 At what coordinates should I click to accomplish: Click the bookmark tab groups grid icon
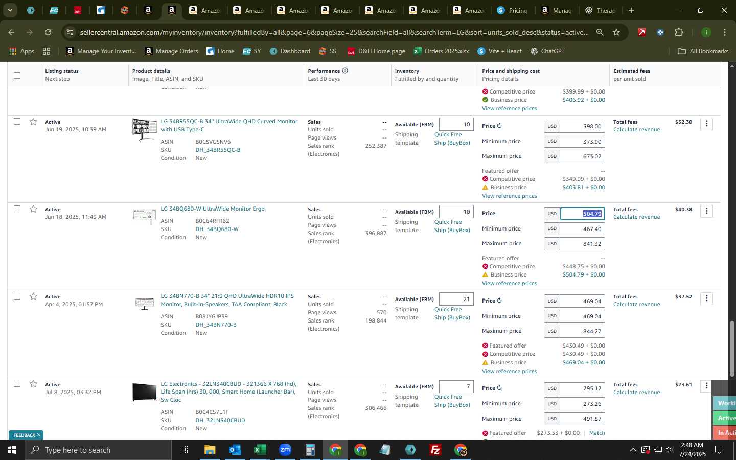47,51
